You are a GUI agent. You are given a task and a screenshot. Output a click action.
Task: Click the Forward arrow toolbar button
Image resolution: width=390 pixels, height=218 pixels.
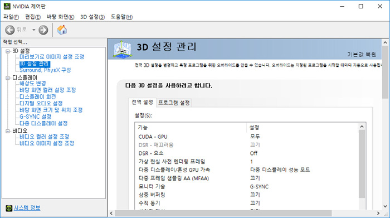[43, 30]
